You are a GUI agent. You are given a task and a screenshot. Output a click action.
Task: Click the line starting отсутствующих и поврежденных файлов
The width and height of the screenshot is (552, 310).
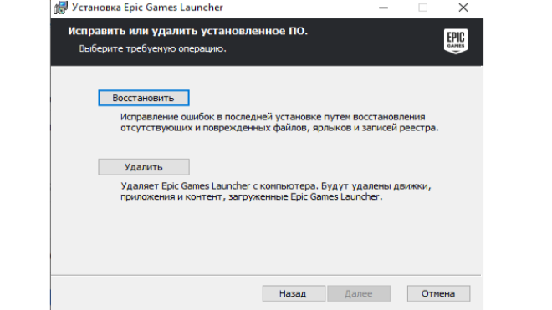click(x=279, y=128)
